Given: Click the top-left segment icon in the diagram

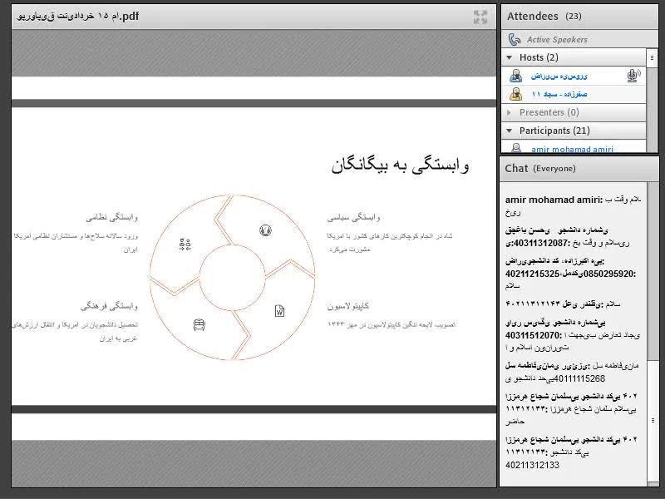Looking at the screenshot, I should [x=185, y=244].
